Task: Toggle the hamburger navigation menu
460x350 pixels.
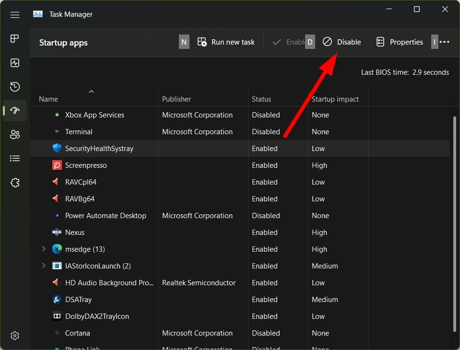Action: 15,15
